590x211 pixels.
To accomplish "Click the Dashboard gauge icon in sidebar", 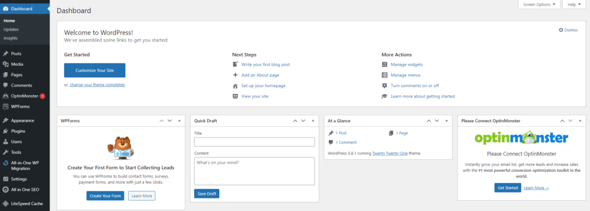I will [5, 8].
